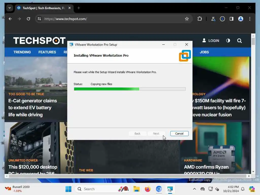The height and width of the screenshot is (195, 260).
Task: Close the TechSpot tab
Action: pyautogui.click(x=70, y=8)
